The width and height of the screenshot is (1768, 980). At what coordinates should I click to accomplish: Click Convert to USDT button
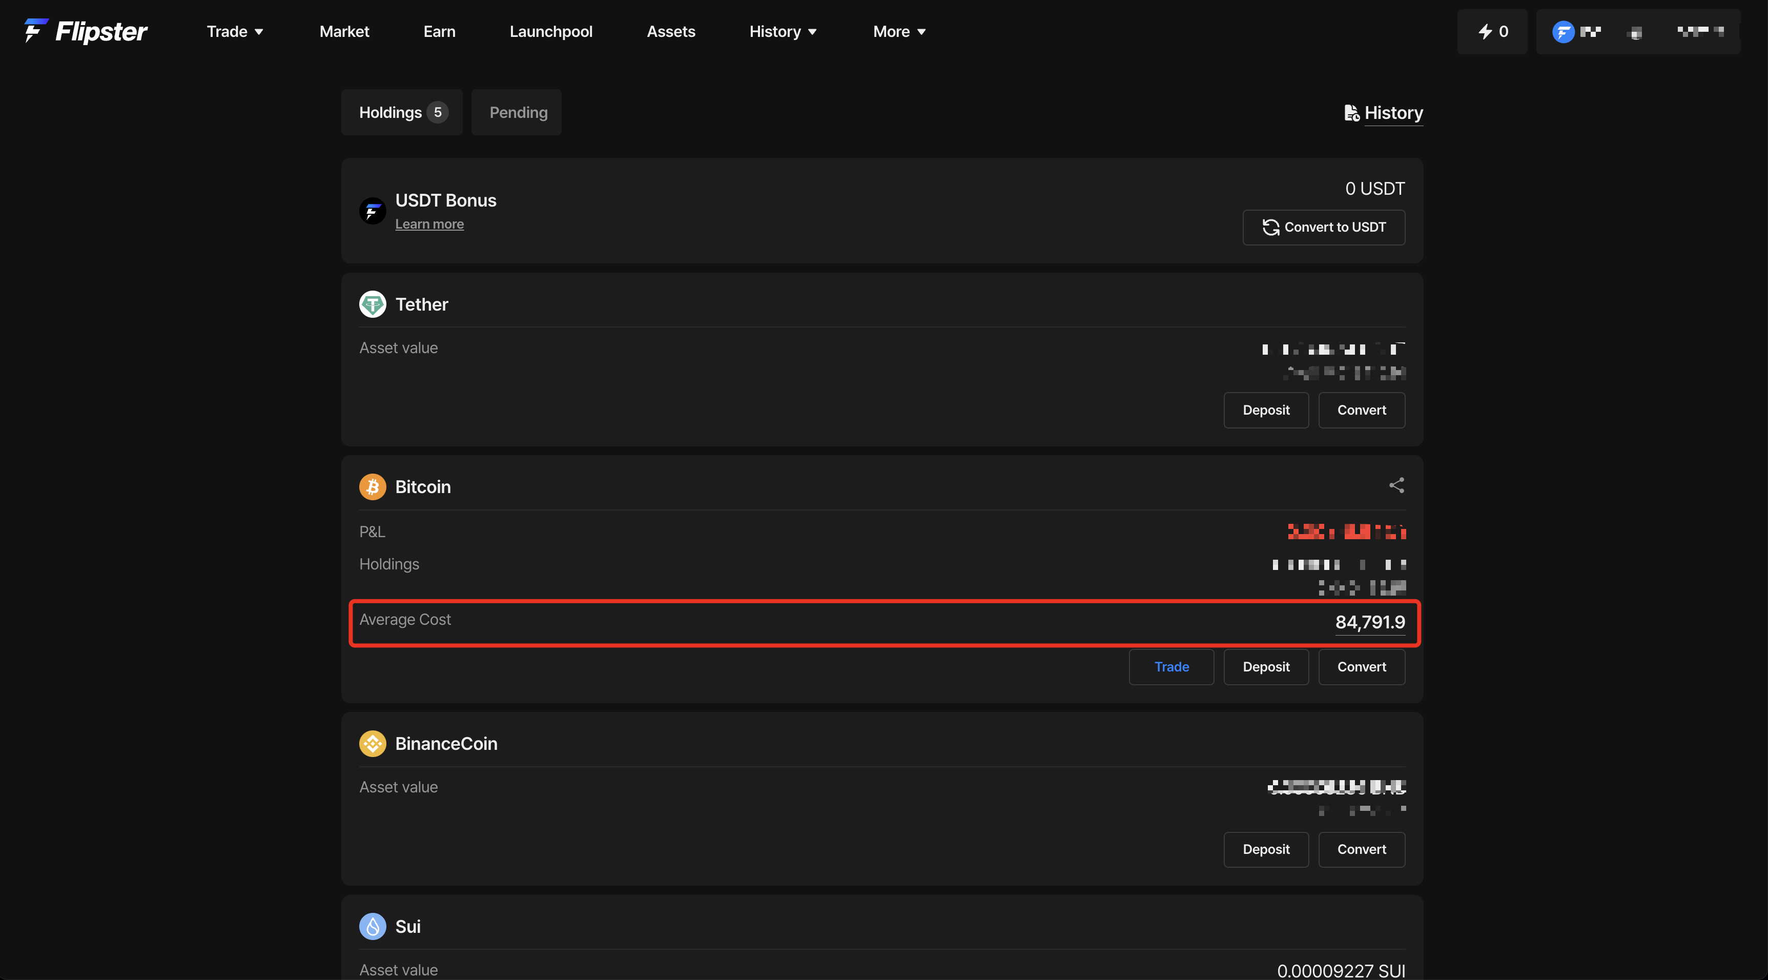coord(1323,227)
